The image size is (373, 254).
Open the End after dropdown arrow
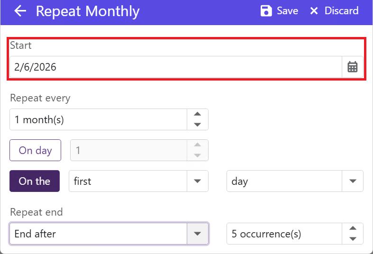click(198, 234)
